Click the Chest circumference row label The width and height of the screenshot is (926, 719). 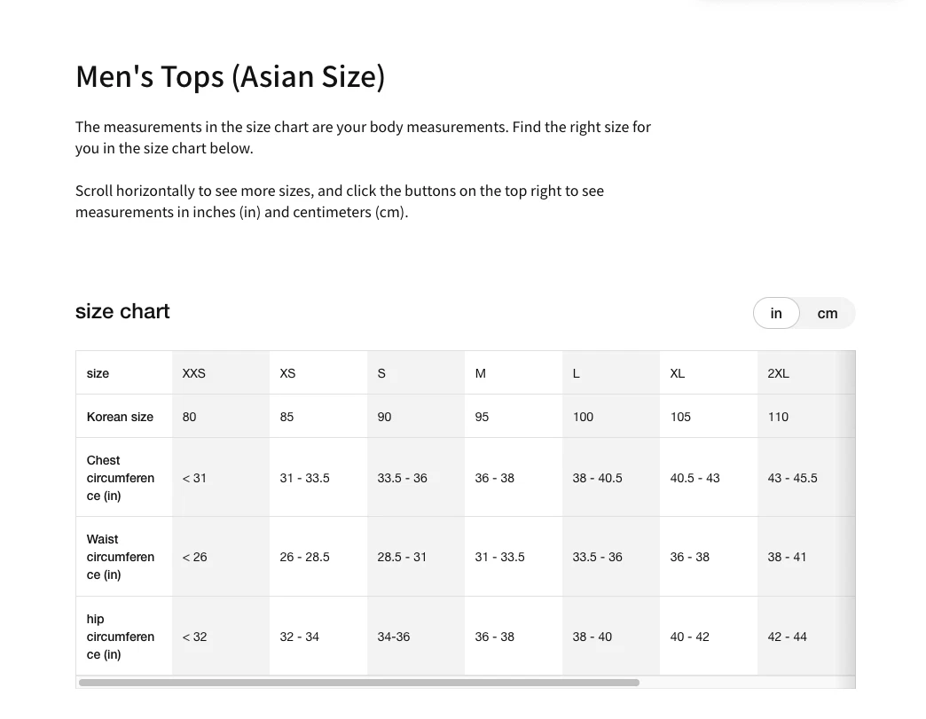click(120, 478)
